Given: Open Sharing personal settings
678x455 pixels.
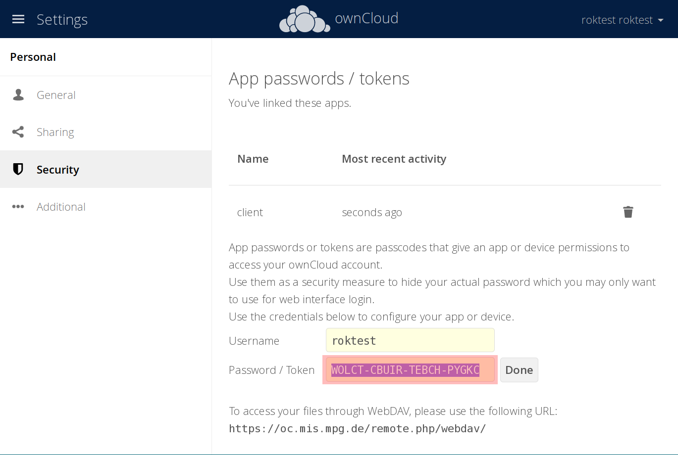Looking at the screenshot, I should 106,132.
